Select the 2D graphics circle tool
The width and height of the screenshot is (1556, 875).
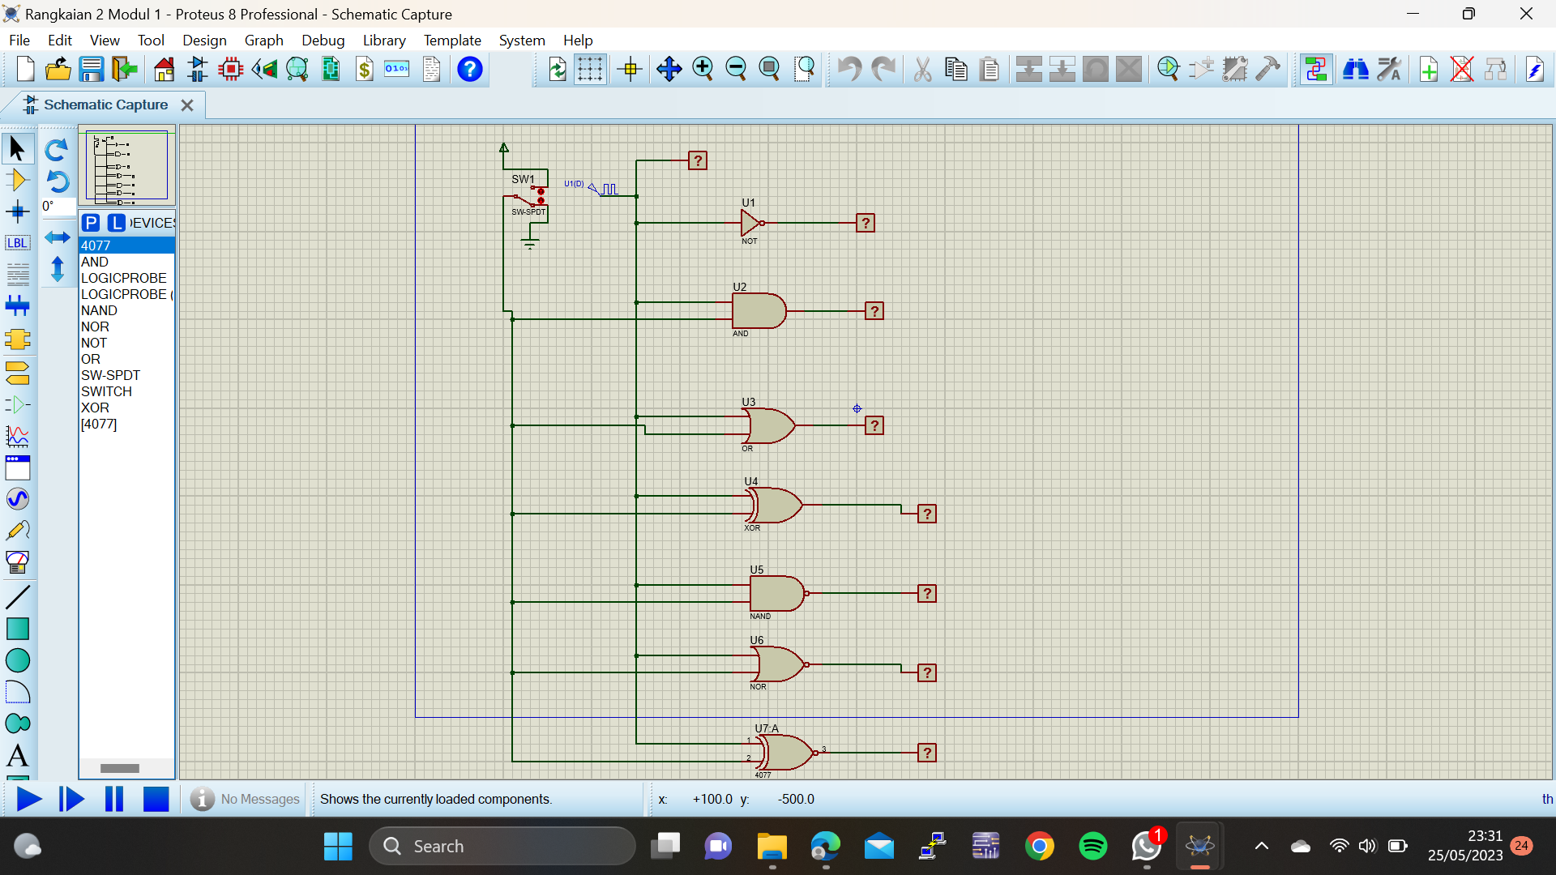point(17,661)
